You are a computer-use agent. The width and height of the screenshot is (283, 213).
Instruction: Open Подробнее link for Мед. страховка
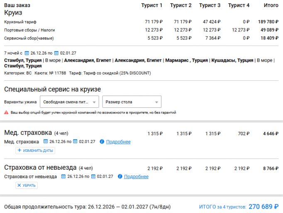click(x=118, y=142)
